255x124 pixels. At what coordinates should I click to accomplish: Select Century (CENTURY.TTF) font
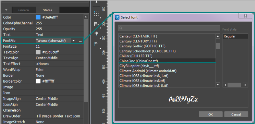click(x=167, y=41)
